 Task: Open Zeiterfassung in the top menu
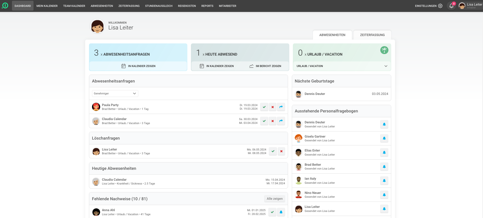tap(129, 6)
